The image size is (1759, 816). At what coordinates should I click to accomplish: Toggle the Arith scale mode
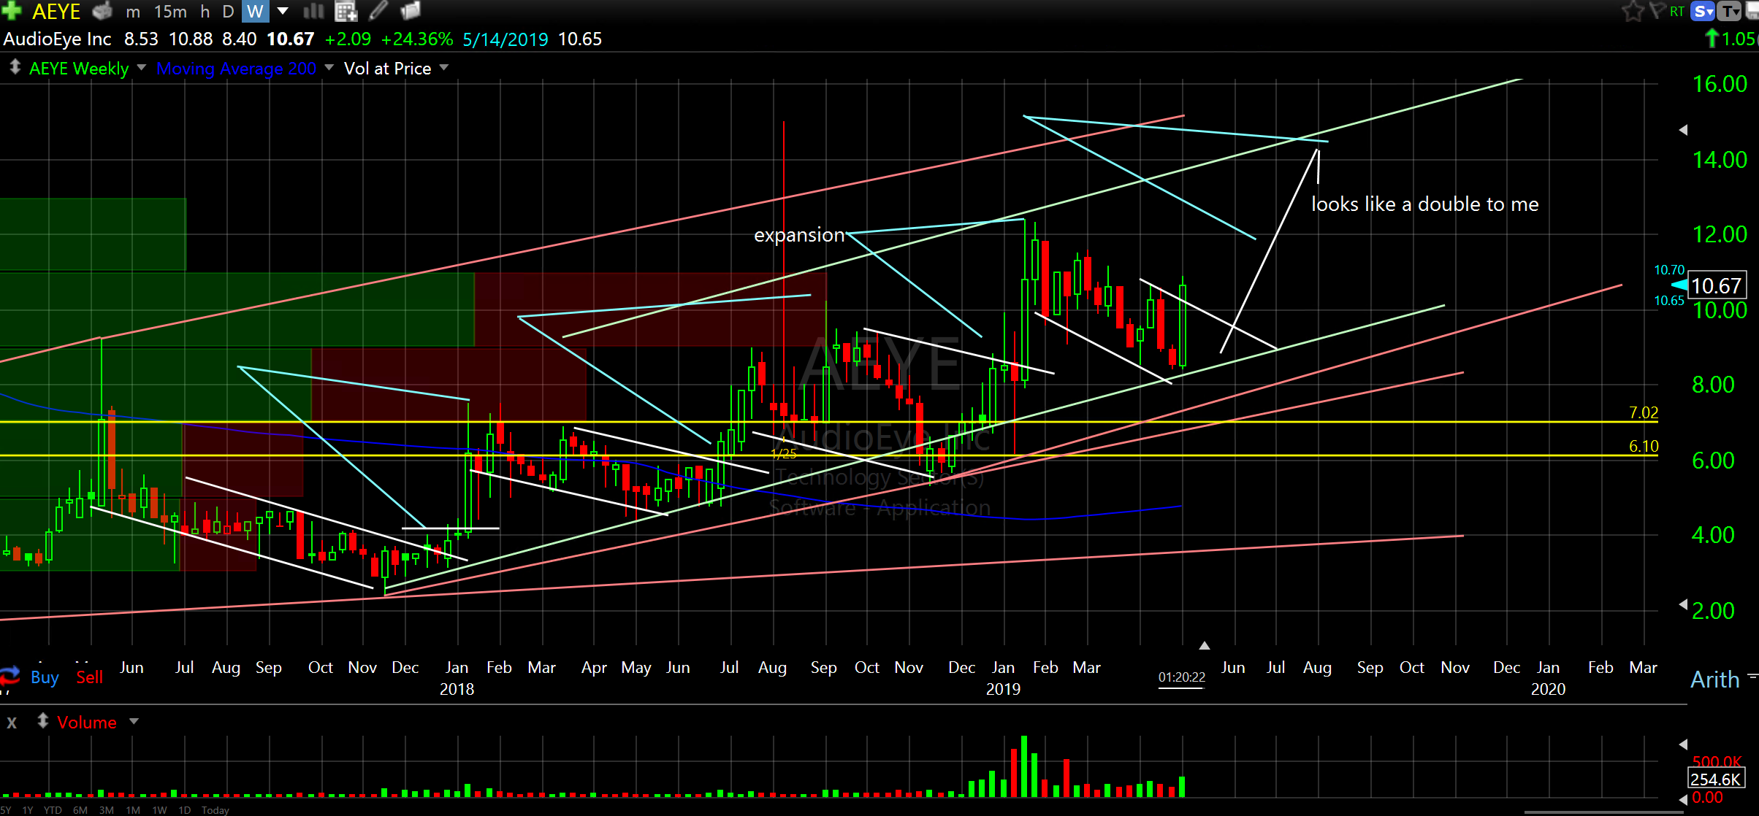(x=1714, y=680)
